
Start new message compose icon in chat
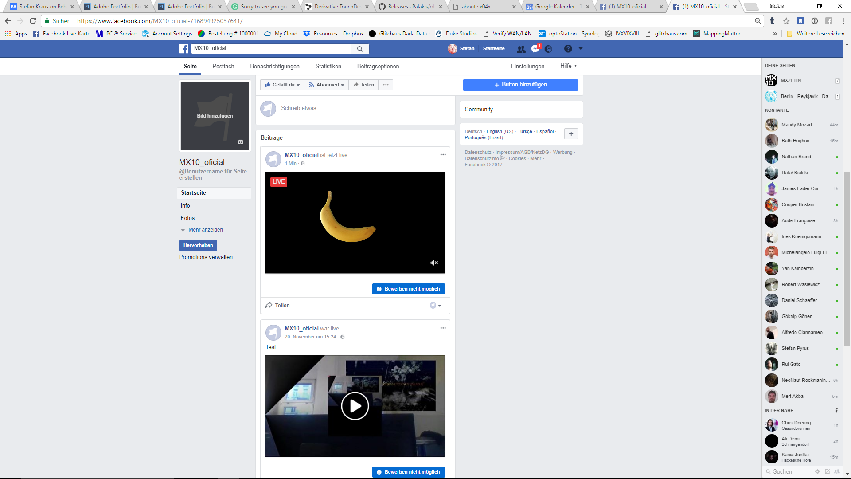(827, 472)
